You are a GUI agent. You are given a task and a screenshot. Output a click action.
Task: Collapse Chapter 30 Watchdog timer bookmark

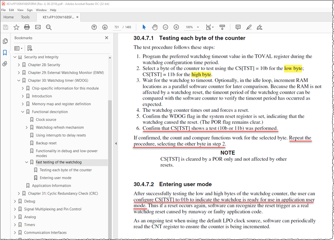point(19,80)
